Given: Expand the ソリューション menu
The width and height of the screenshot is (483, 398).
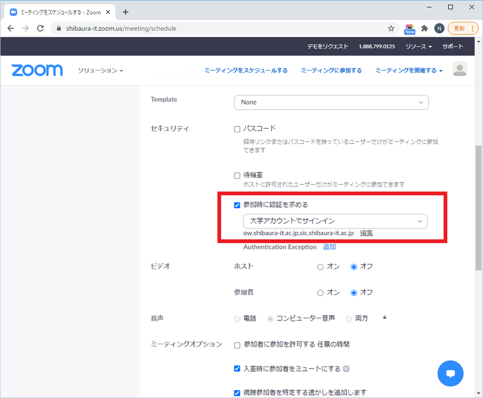Looking at the screenshot, I should [x=100, y=71].
